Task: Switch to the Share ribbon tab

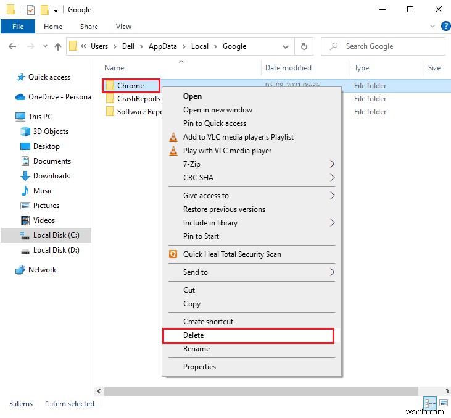Action: 89,27
